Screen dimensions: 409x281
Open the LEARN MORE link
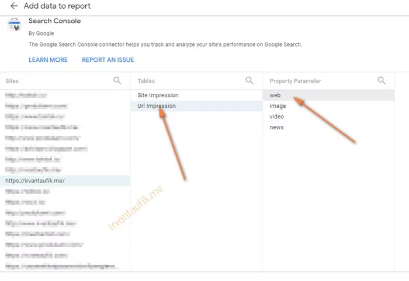coord(48,60)
